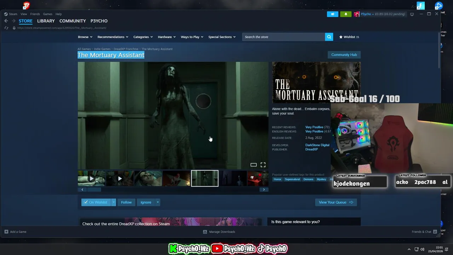Open the Hardware dropdown
The image size is (453, 255).
(x=167, y=37)
